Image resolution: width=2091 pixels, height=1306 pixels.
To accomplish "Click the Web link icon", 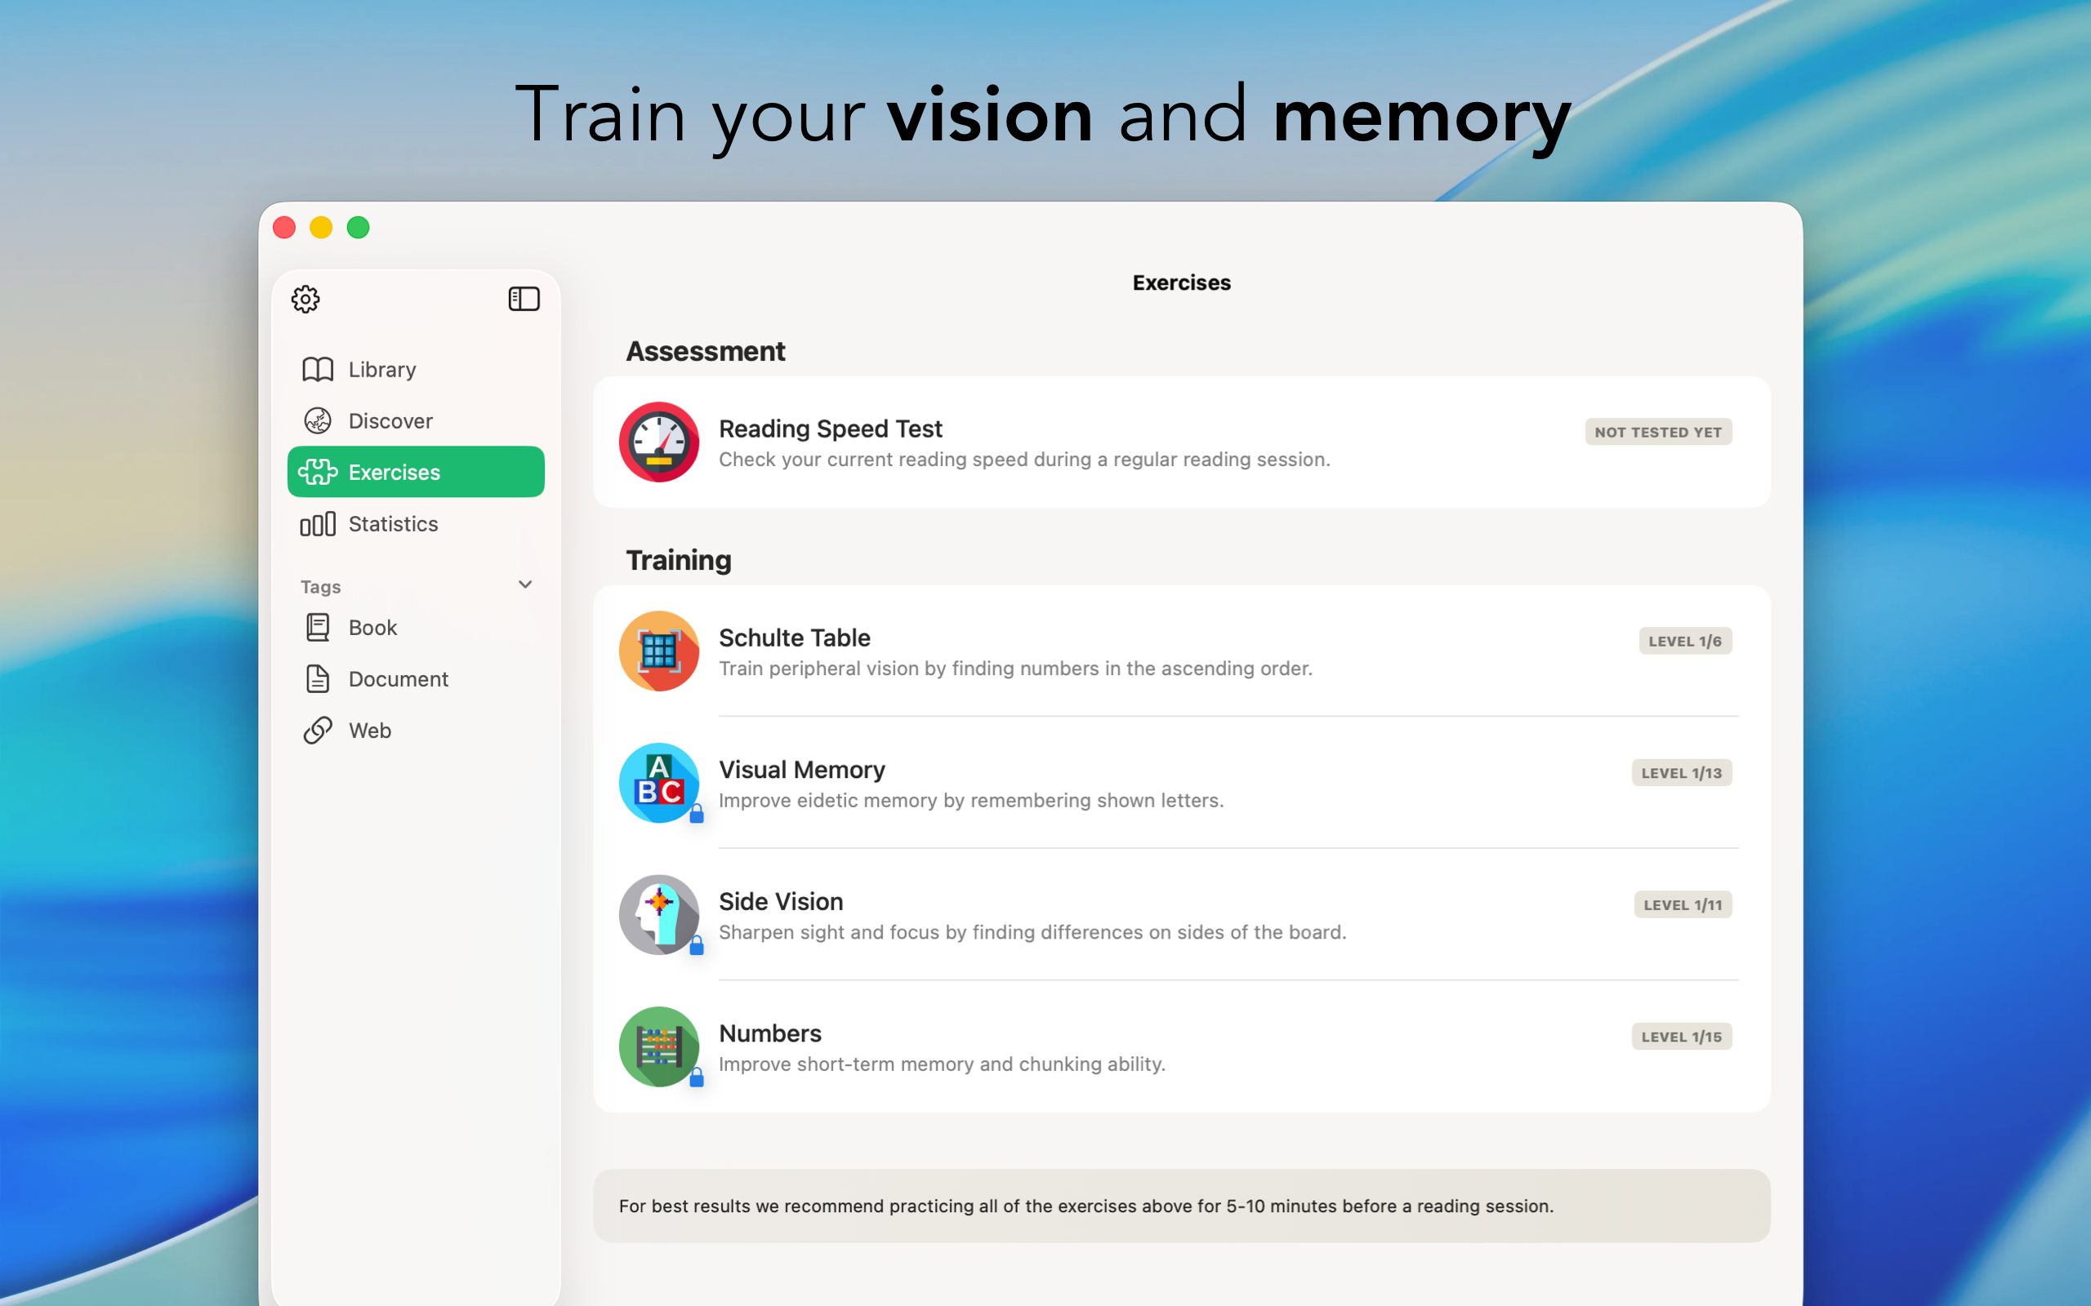I will 318,730.
